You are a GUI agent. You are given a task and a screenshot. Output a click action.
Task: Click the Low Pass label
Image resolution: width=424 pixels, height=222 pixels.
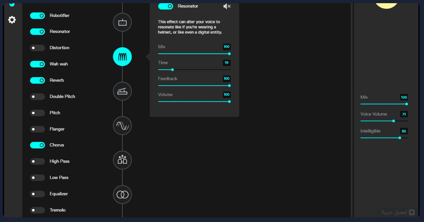(x=59, y=177)
